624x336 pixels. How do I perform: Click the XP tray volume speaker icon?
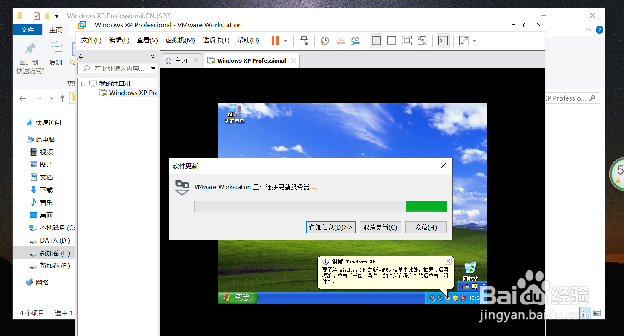pyautogui.click(x=432, y=298)
